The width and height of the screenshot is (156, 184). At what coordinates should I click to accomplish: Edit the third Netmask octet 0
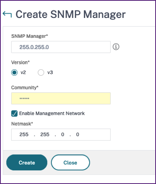click(63, 134)
